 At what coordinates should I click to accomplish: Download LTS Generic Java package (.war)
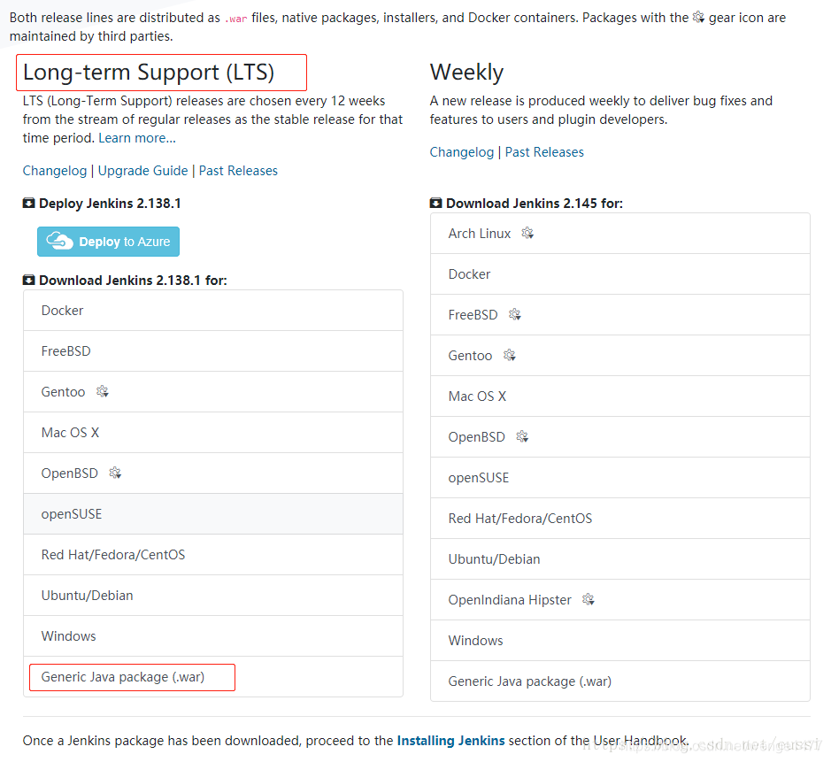213,677
